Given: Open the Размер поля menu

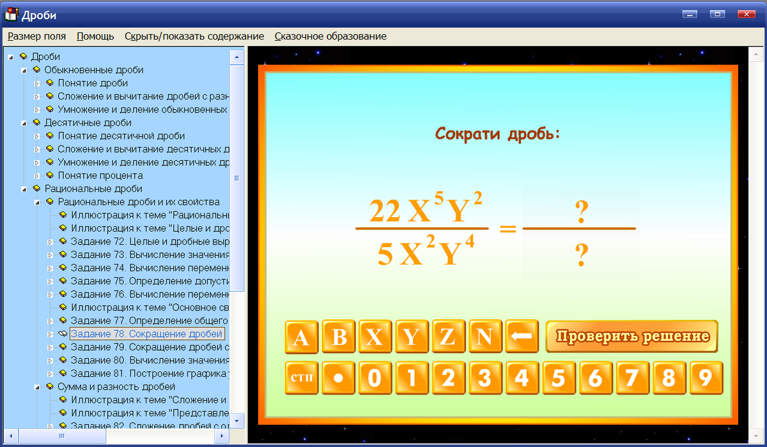Looking at the screenshot, I should tap(37, 36).
